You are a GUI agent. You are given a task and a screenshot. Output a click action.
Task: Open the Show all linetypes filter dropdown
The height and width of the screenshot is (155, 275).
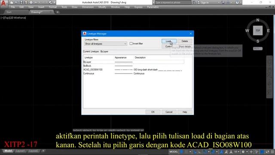point(106,43)
